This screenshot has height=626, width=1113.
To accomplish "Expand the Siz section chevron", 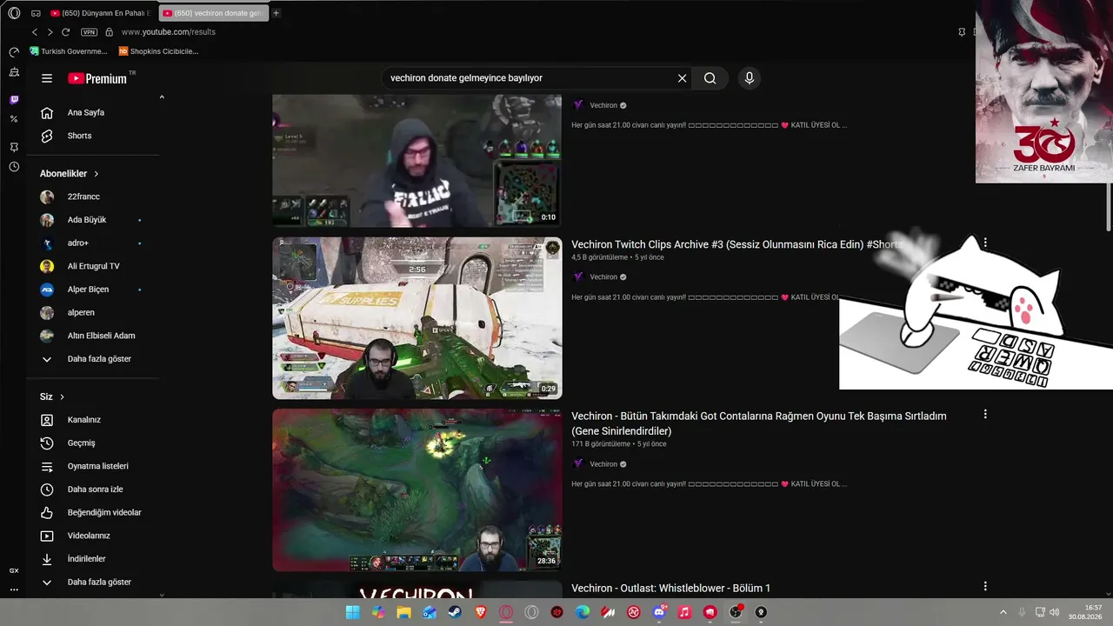I will [62, 397].
